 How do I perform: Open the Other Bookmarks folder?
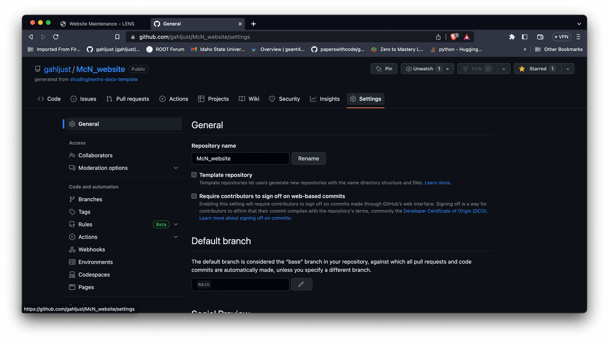[x=558, y=49]
